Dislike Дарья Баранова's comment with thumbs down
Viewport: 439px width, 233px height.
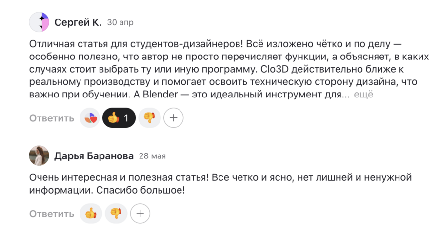click(x=116, y=213)
